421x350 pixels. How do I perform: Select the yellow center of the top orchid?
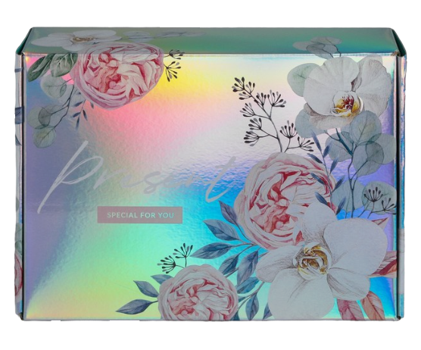point(347,104)
